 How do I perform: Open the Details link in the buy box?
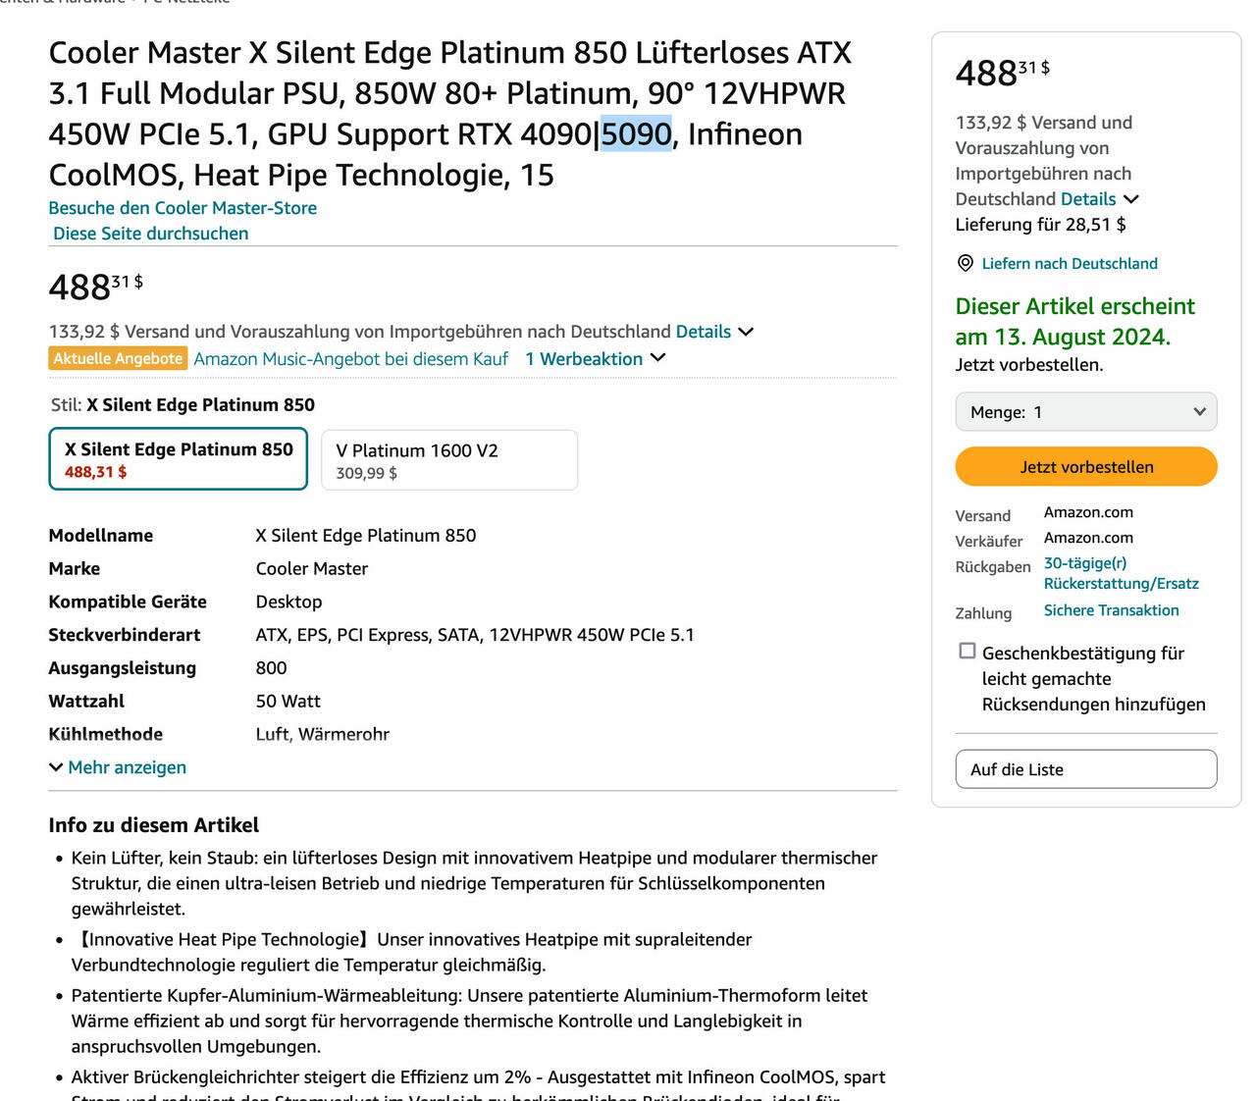(x=1088, y=199)
